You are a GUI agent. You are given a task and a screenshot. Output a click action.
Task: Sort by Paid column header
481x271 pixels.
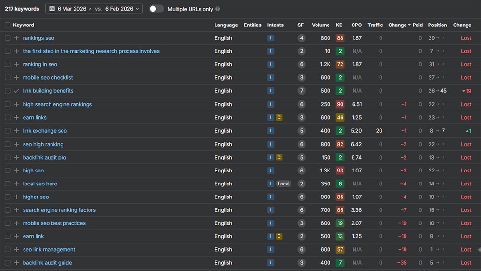click(x=418, y=25)
